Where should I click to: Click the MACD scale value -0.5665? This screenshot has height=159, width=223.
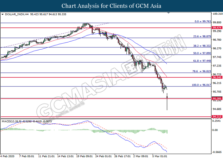click(x=217, y=152)
